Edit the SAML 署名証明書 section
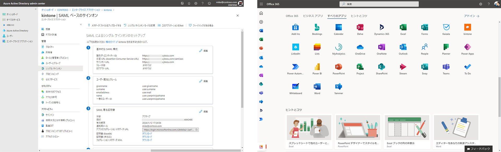Screen dimensions: 501x152 pos(204,111)
